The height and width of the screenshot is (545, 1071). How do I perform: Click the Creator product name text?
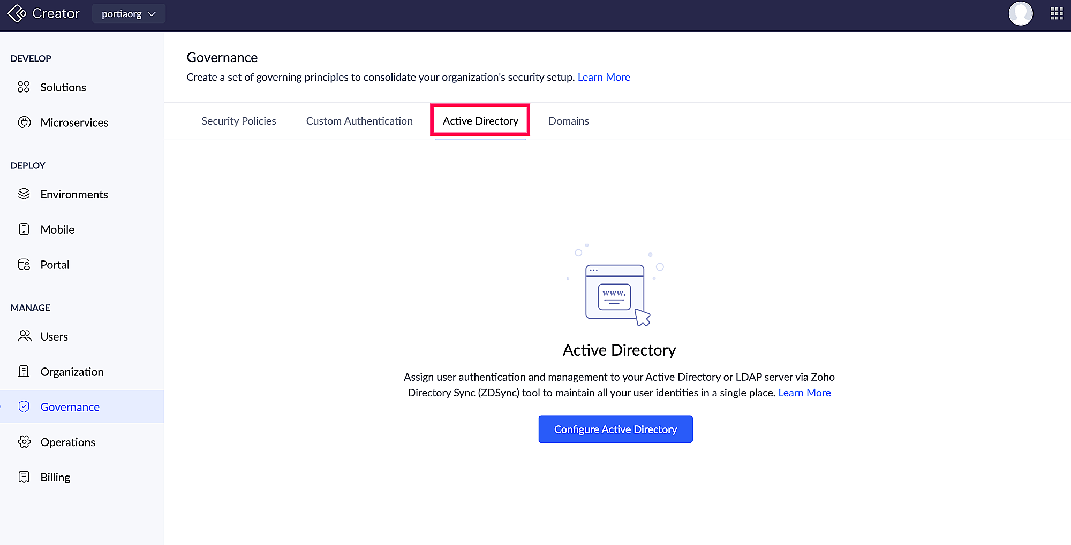click(56, 13)
